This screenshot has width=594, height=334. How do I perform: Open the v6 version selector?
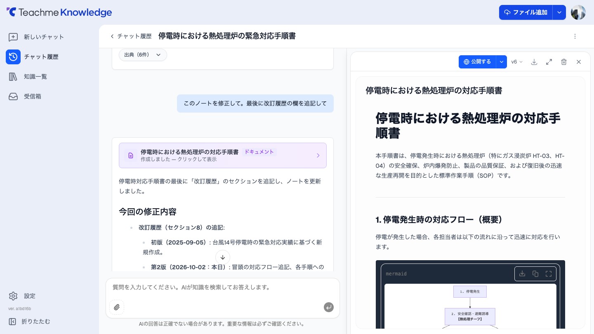[x=517, y=62]
